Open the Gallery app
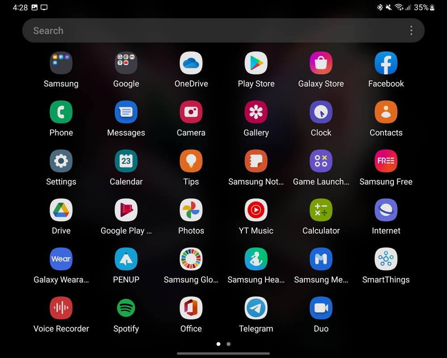The height and width of the screenshot is (358, 447). [x=256, y=112]
